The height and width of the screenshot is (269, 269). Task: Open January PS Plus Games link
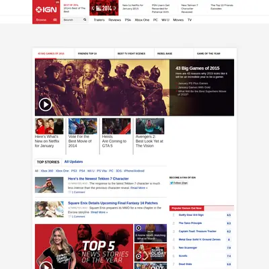coord(193,83)
